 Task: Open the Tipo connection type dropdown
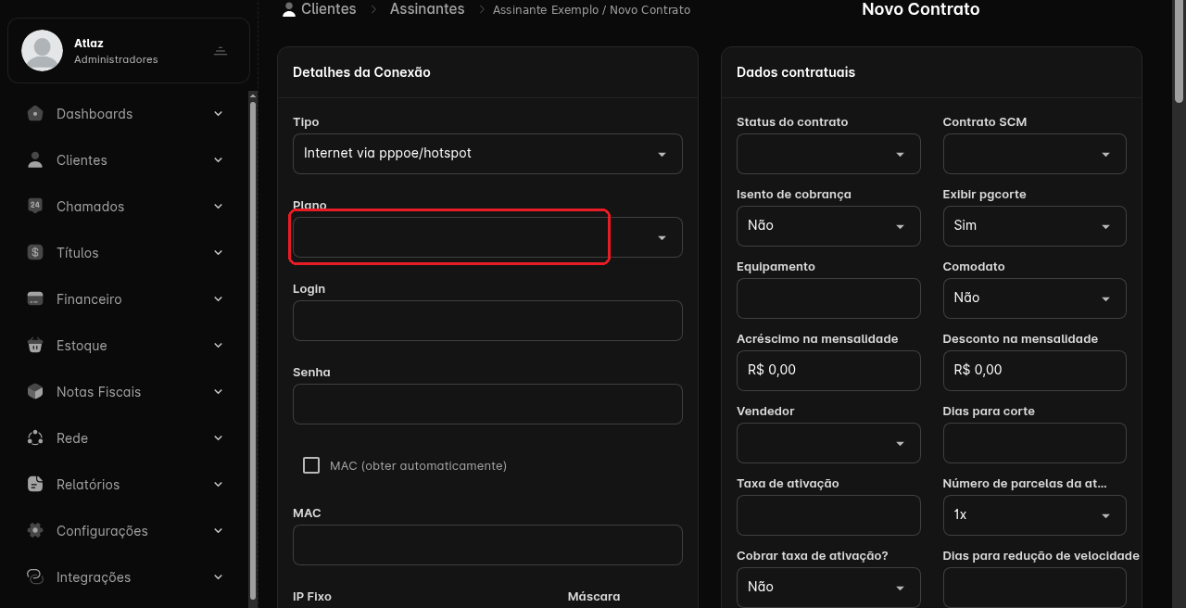(x=487, y=154)
